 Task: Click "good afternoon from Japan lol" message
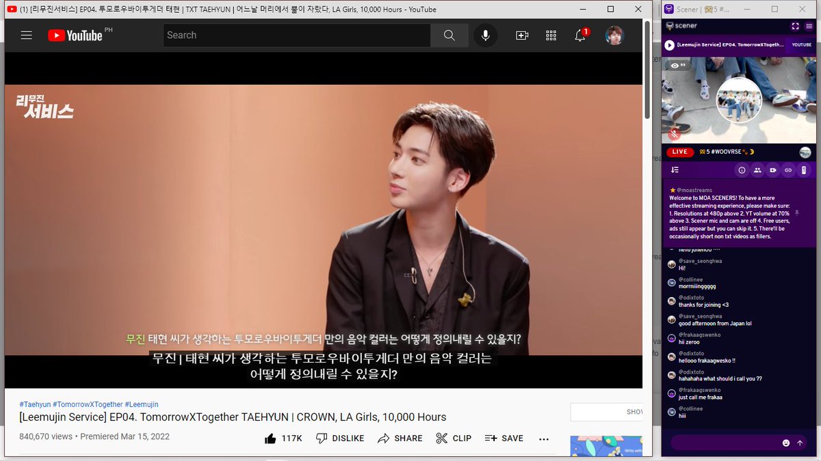(715, 324)
